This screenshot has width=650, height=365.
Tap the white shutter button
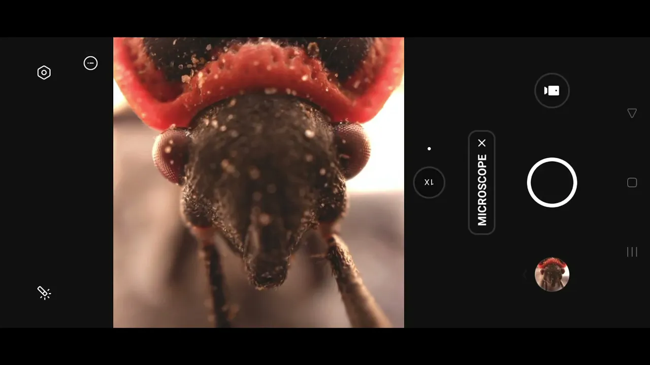pyautogui.click(x=552, y=182)
